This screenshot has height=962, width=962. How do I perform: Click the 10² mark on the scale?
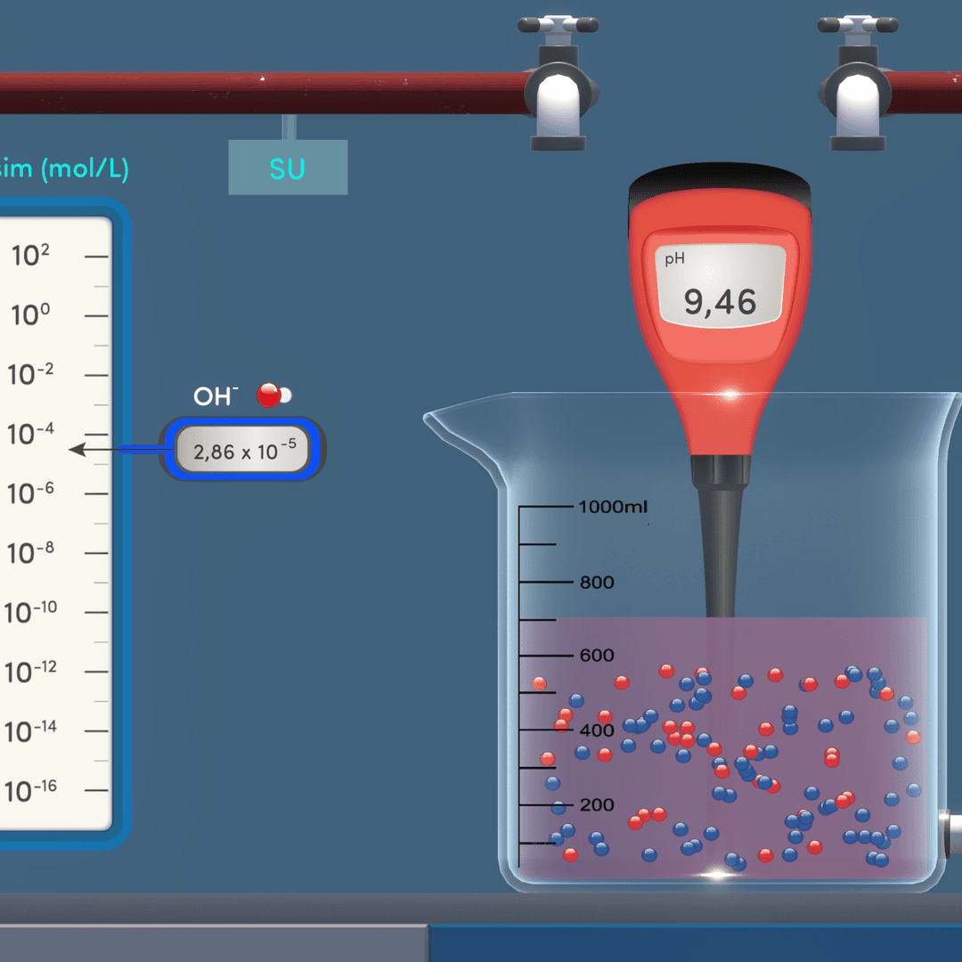[31, 257]
